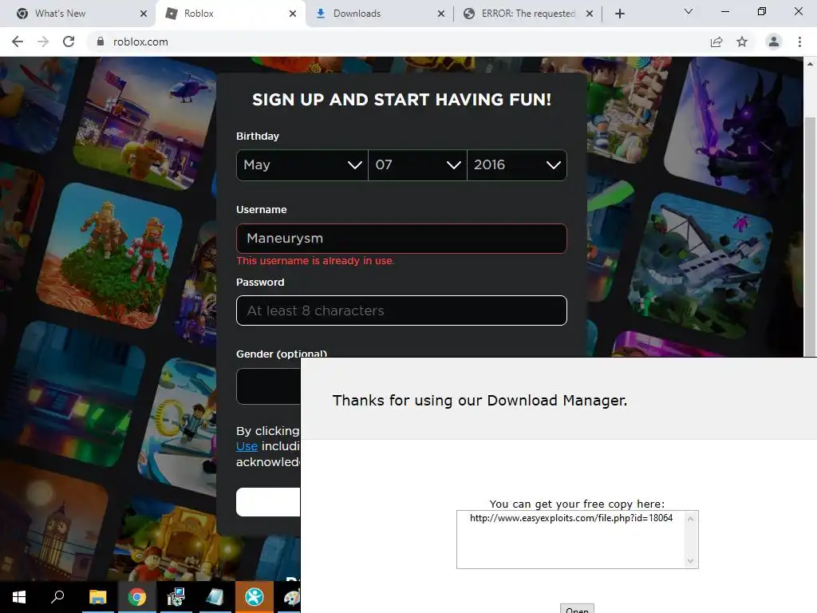Click the padlock site info icon
This screenshot has width=817, height=613.
101,42
